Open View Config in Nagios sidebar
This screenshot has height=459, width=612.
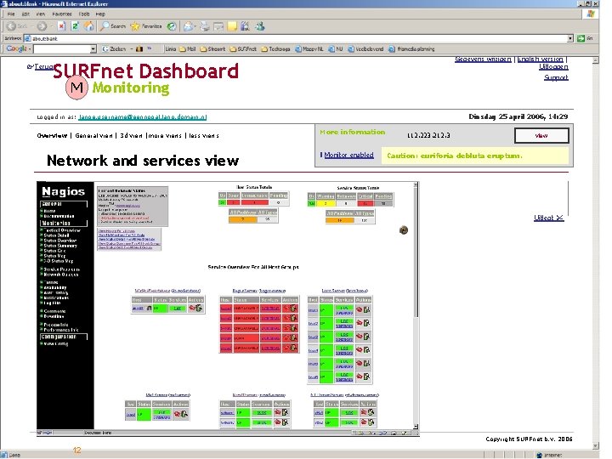[x=56, y=344]
